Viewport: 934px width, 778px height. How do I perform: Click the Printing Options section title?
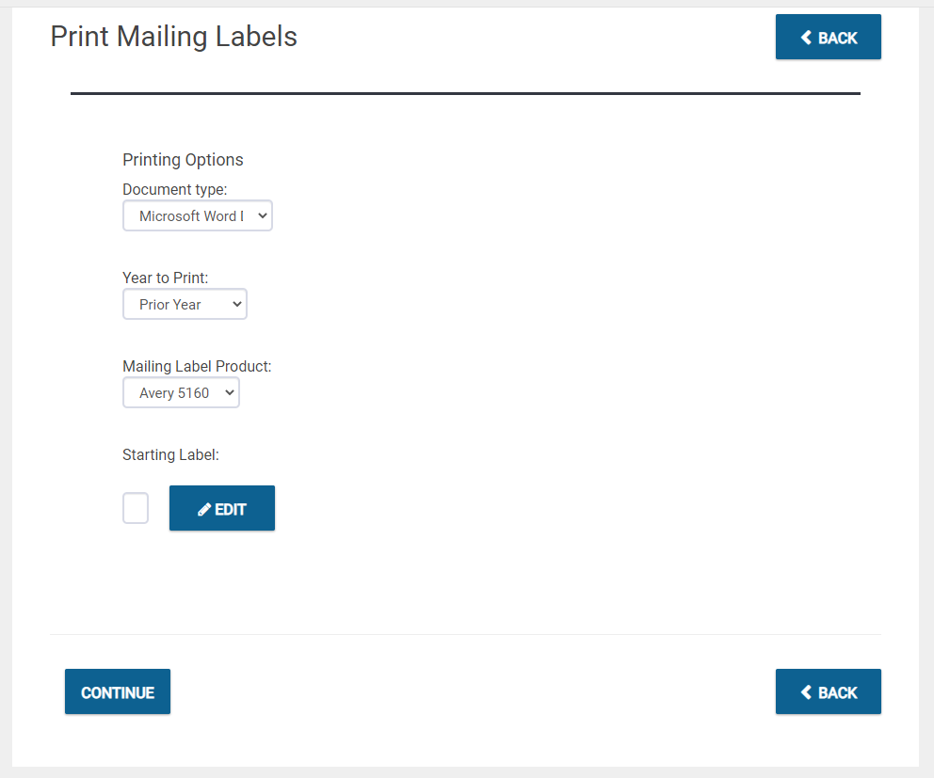[x=183, y=160]
